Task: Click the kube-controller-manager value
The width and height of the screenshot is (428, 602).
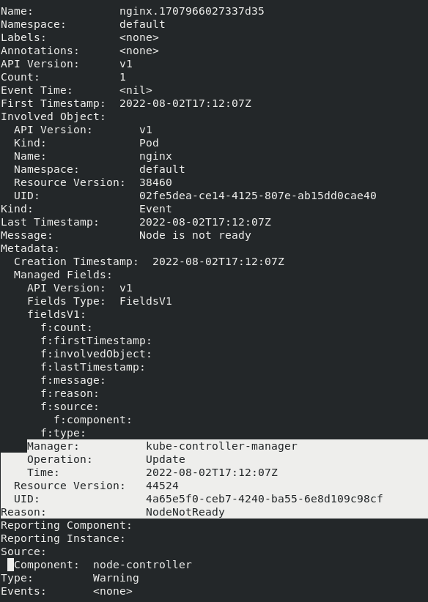Action: click(x=221, y=446)
